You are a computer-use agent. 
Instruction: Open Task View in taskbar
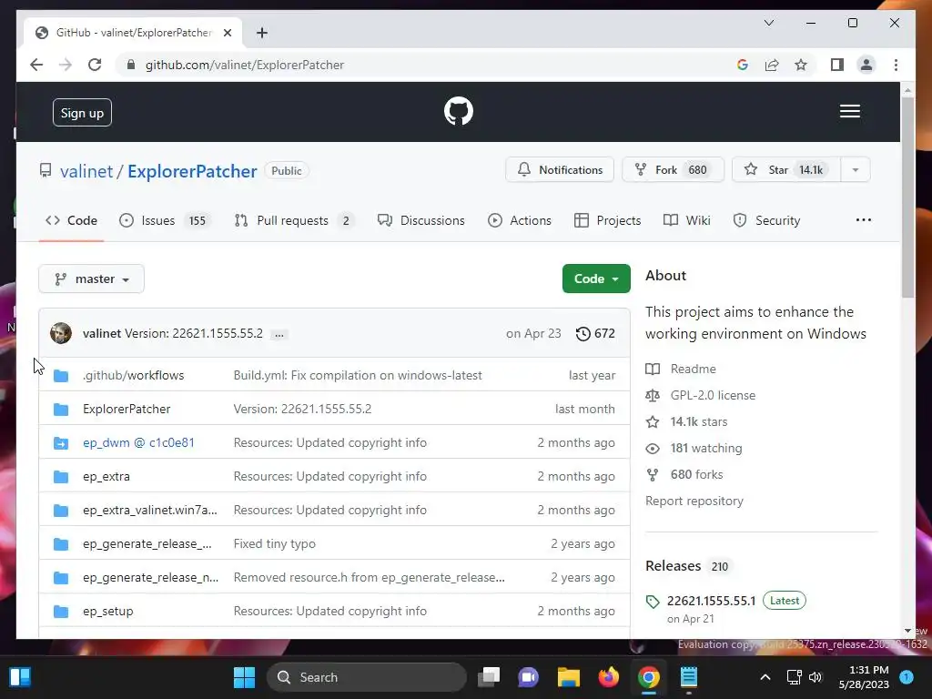tap(489, 677)
